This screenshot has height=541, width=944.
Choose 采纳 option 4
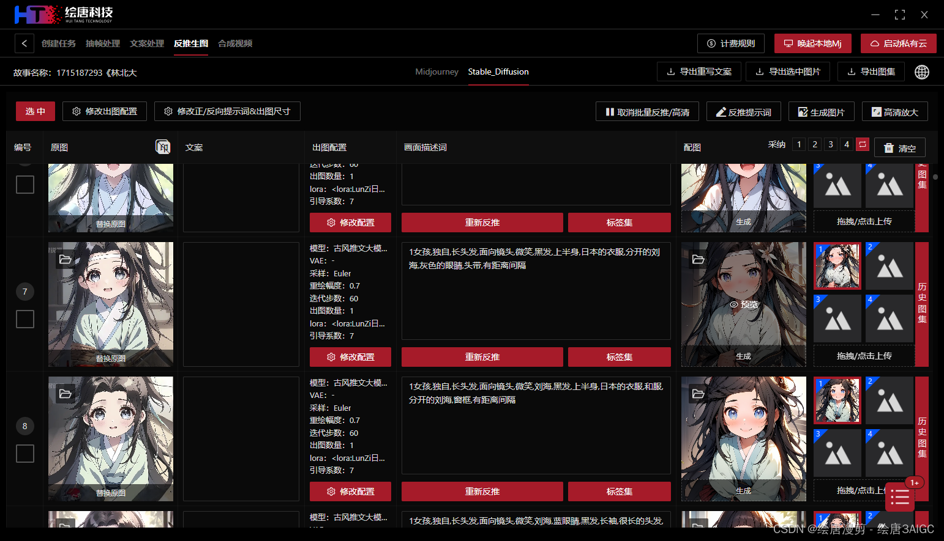coord(847,144)
